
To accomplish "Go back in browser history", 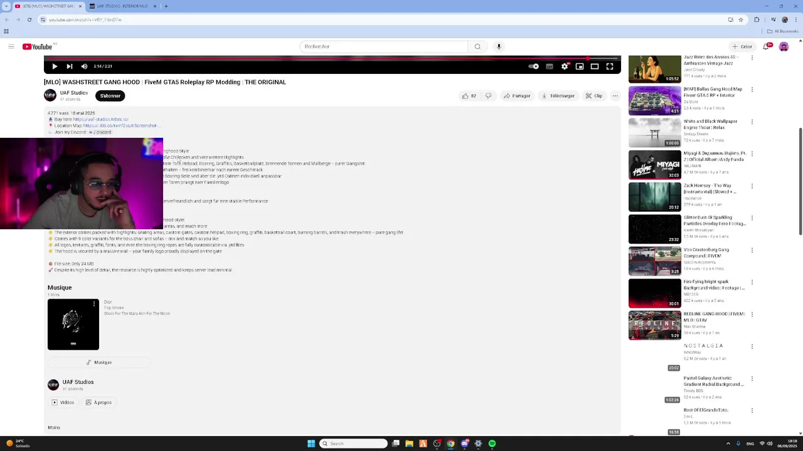I will [6, 19].
